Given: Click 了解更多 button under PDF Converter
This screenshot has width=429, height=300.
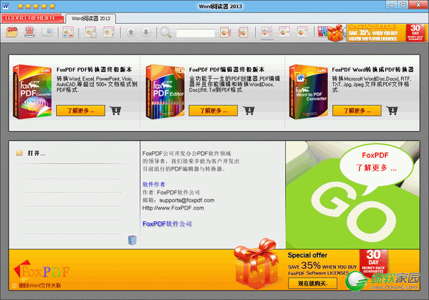Looking at the screenshot, I should (x=81, y=111).
